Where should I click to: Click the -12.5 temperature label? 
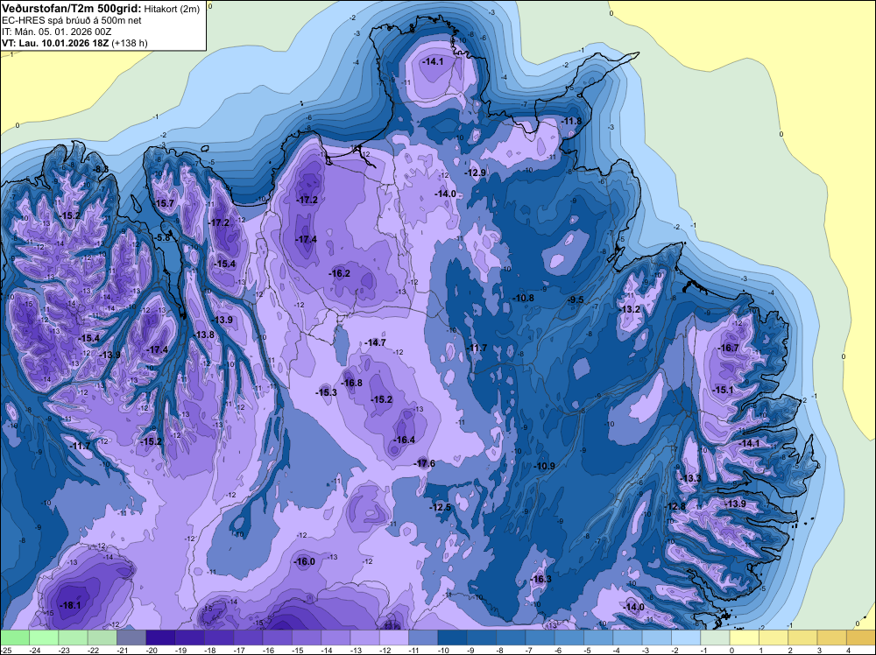(441, 507)
